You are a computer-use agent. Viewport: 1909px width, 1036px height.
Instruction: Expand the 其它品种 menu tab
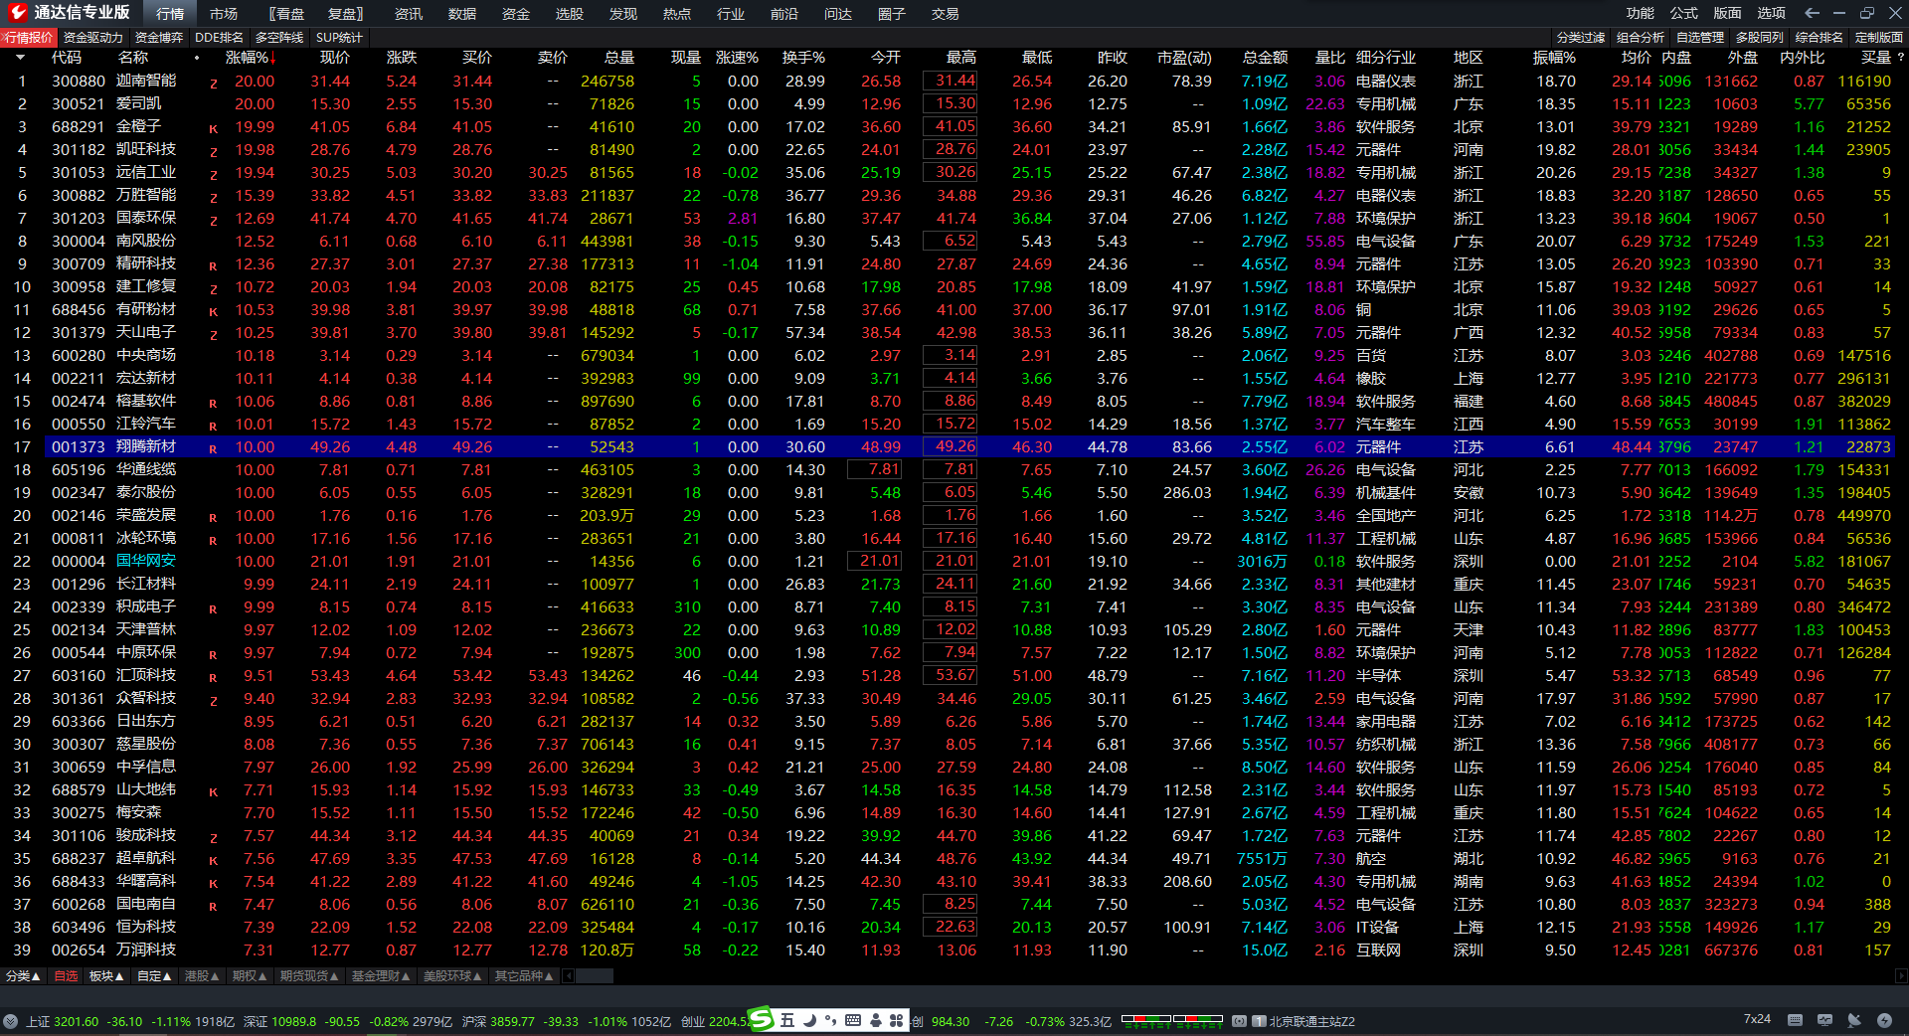(x=524, y=976)
